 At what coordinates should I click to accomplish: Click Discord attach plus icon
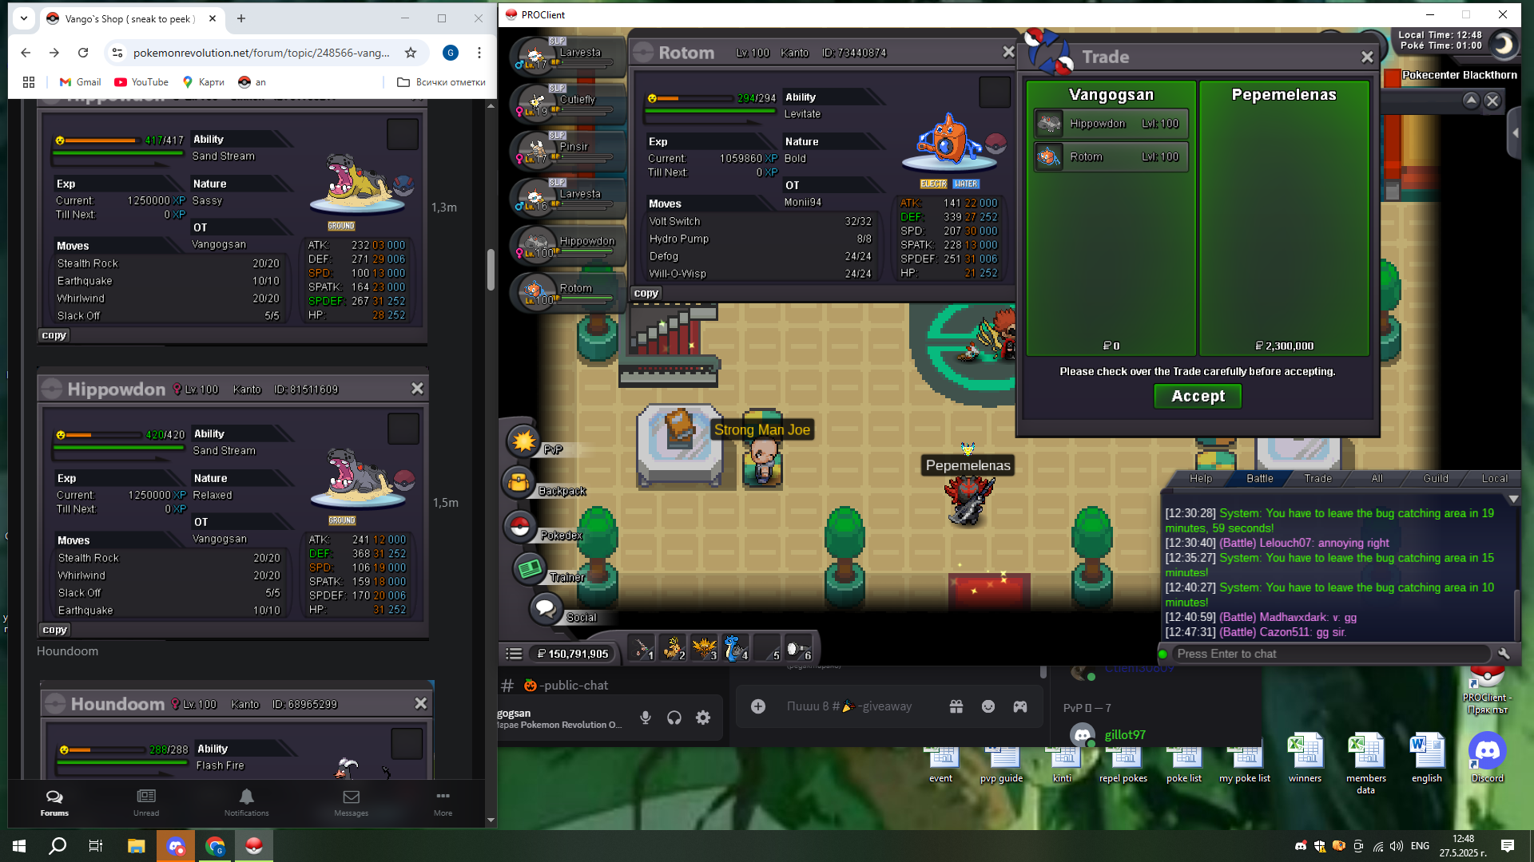tap(758, 706)
